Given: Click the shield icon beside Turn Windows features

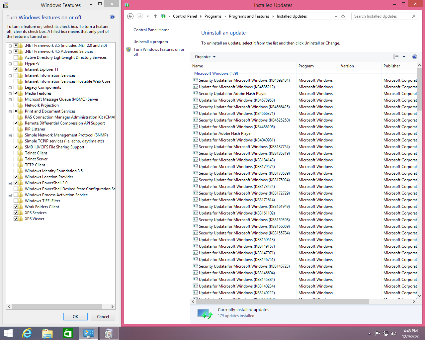Looking at the screenshot, I should click(128, 49).
